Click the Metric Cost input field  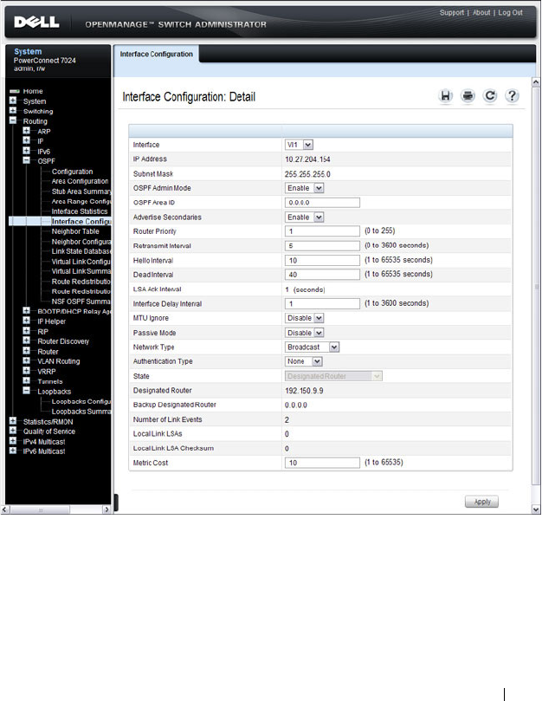(x=322, y=463)
